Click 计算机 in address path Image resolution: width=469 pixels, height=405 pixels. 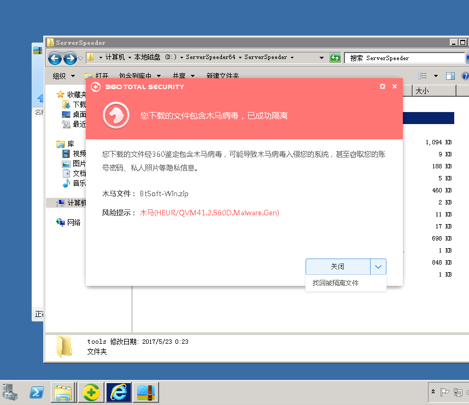click(115, 57)
